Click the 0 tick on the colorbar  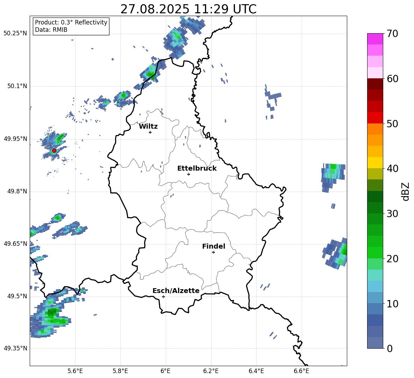390,348
